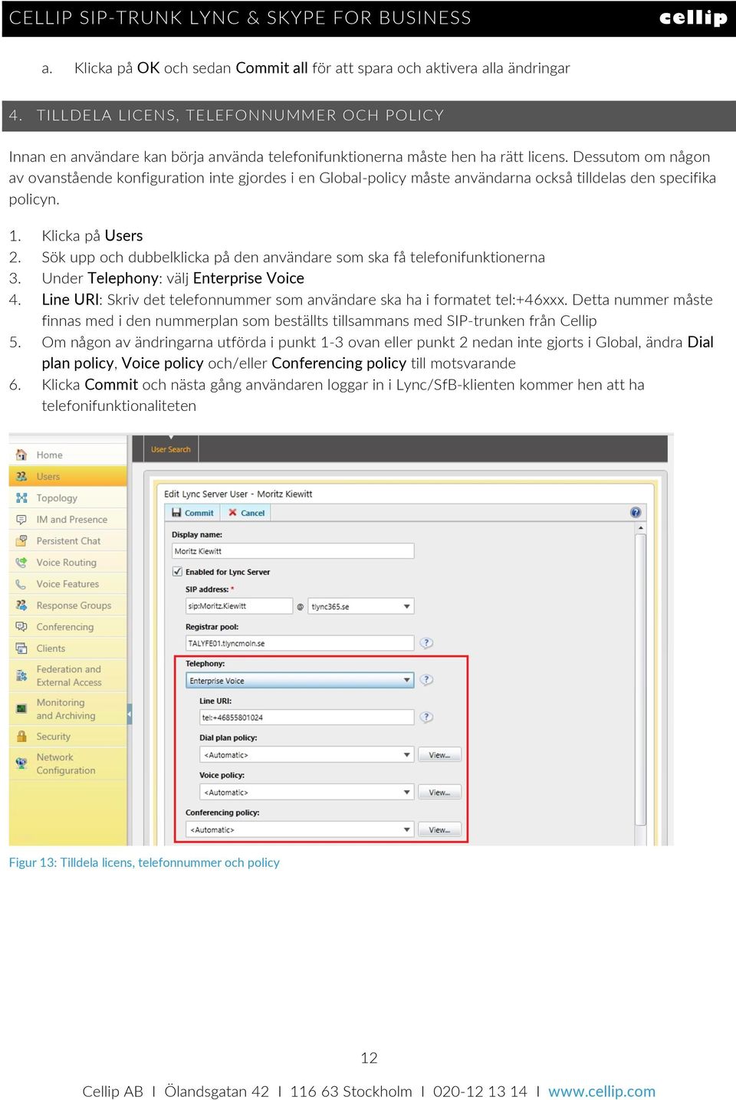The width and height of the screenshot is (736, 1100).
Task: Click the Conferencing icon in the sidebar
Action: pyautogui.click(x=21, y=626)
